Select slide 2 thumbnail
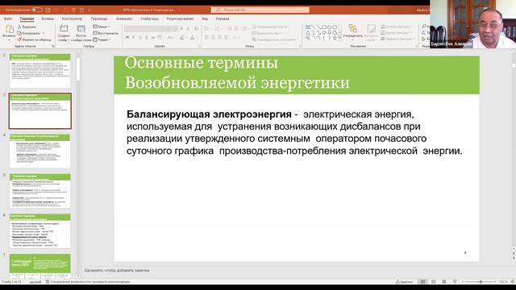 [x=40, y=71]
